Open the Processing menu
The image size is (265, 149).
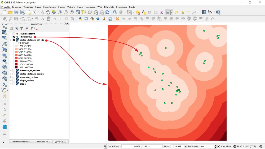[121, 7]
